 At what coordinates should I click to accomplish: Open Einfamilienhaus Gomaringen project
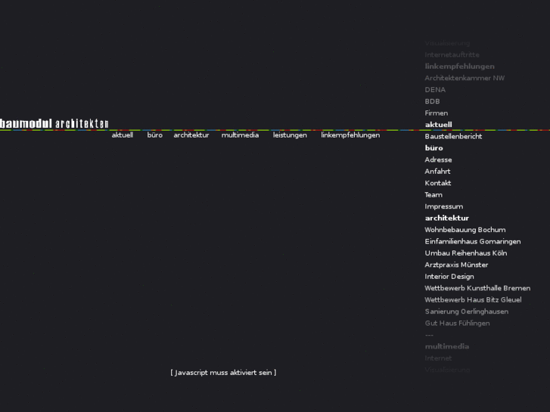[473, 242]
